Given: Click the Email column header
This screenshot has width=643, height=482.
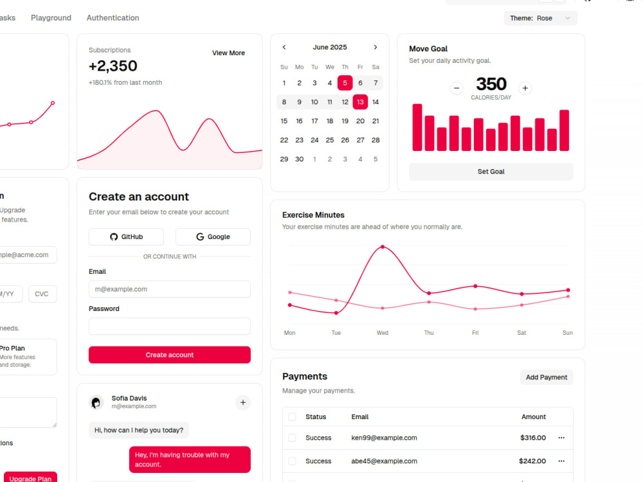Looking at the screenshot, I should point(359,417).
